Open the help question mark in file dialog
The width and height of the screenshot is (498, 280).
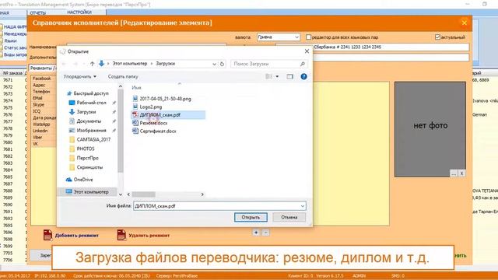(x=303, y=76)
